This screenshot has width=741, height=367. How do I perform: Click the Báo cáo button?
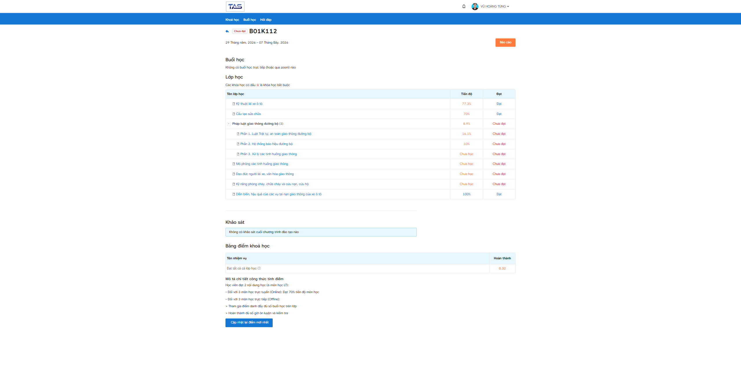click(505, 42)
